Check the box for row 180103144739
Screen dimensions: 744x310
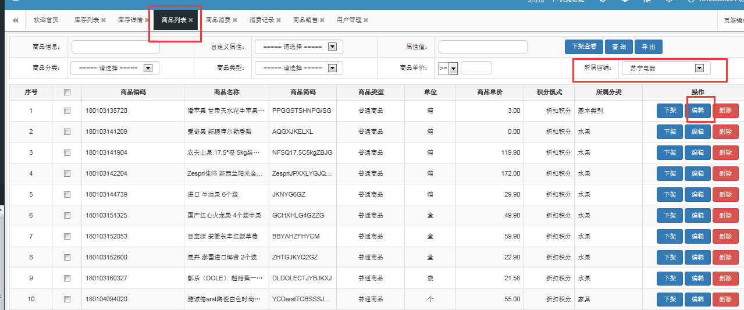click(x=67, y=194)
